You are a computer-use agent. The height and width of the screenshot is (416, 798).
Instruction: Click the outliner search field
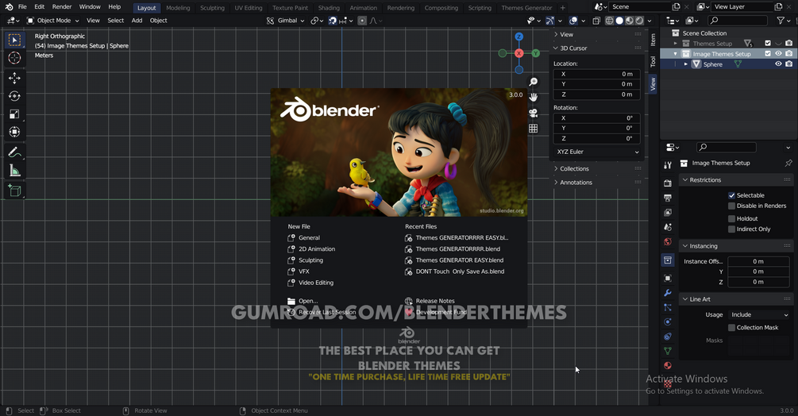click(738, 21)
